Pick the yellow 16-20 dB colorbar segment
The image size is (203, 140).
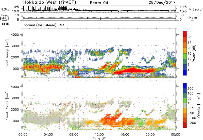(x=185, y=51)
